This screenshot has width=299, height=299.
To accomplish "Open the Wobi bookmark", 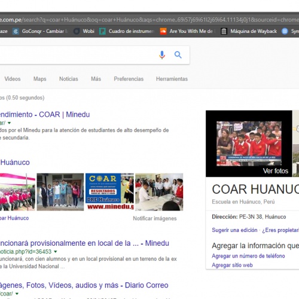I will 84,31.
